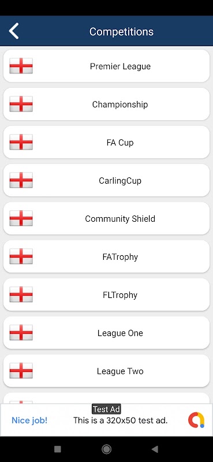Viewport: 213px width, 462px height.
Task: Open the Championship competition
Action: point(106,104)
